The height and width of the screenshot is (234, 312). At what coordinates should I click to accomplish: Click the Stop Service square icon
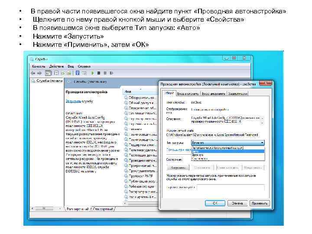(x=99, y=73)
